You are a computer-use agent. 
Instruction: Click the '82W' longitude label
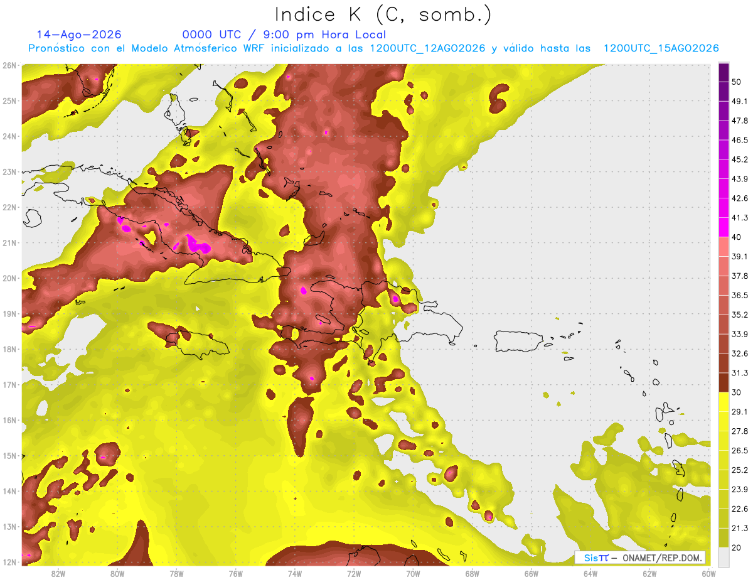click(58, 573)
